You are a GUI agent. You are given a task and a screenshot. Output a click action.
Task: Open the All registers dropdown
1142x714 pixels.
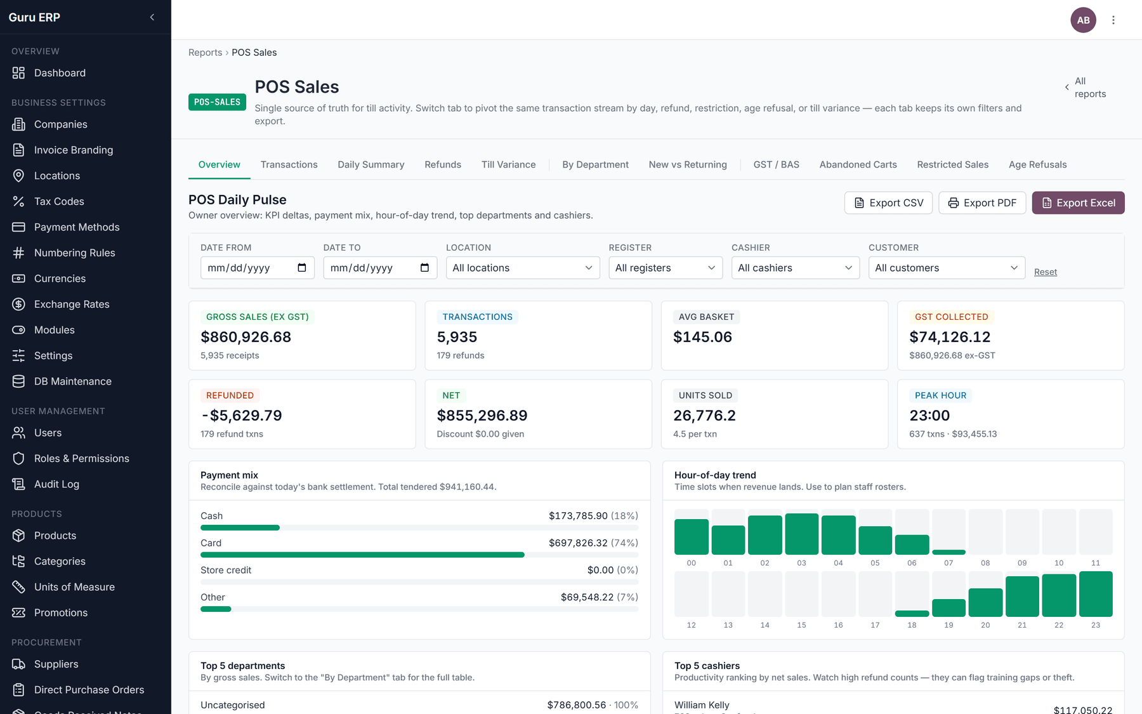click(x=666, y=268)
